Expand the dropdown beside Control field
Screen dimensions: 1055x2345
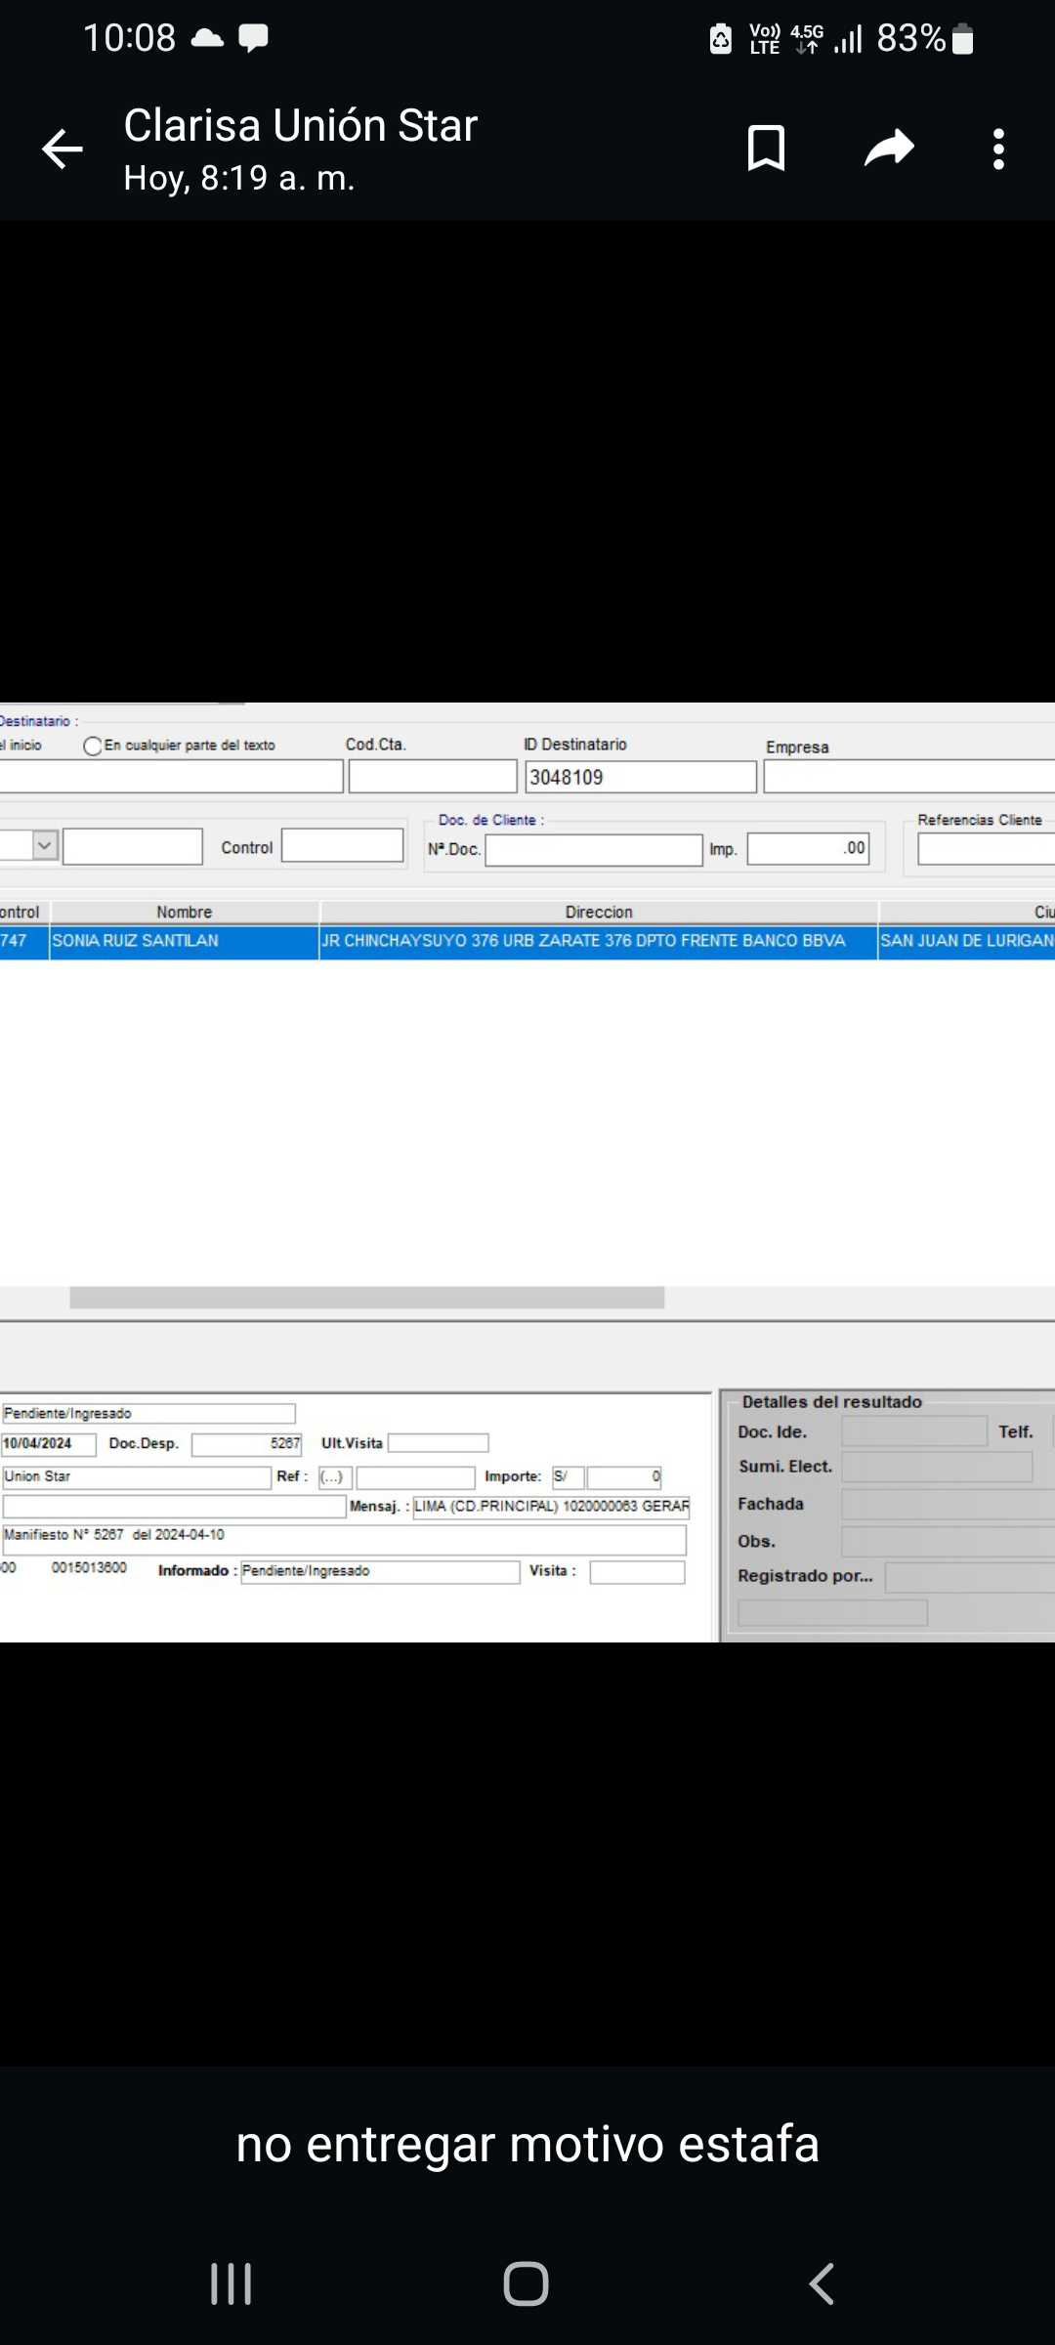pos(45,845)
